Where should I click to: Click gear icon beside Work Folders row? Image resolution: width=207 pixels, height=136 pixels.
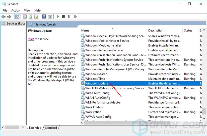tap(83, 107)
